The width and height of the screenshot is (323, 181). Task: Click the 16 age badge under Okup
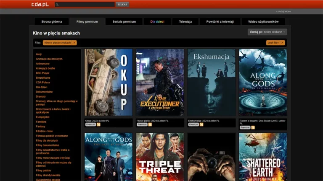pos(98,124)
